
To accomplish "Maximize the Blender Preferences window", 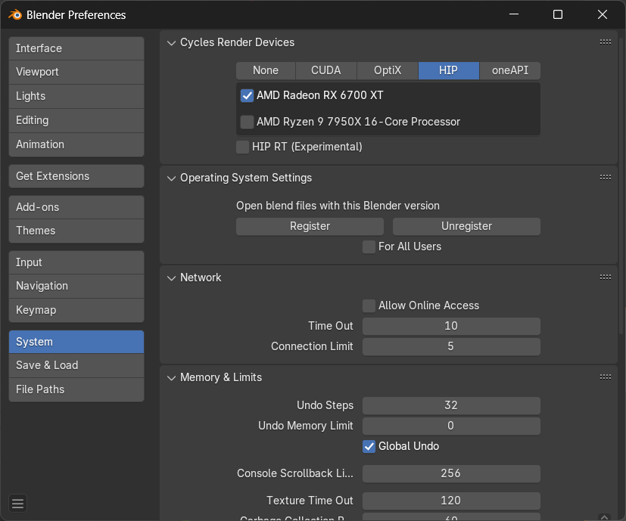I will [x=558, y=15].
